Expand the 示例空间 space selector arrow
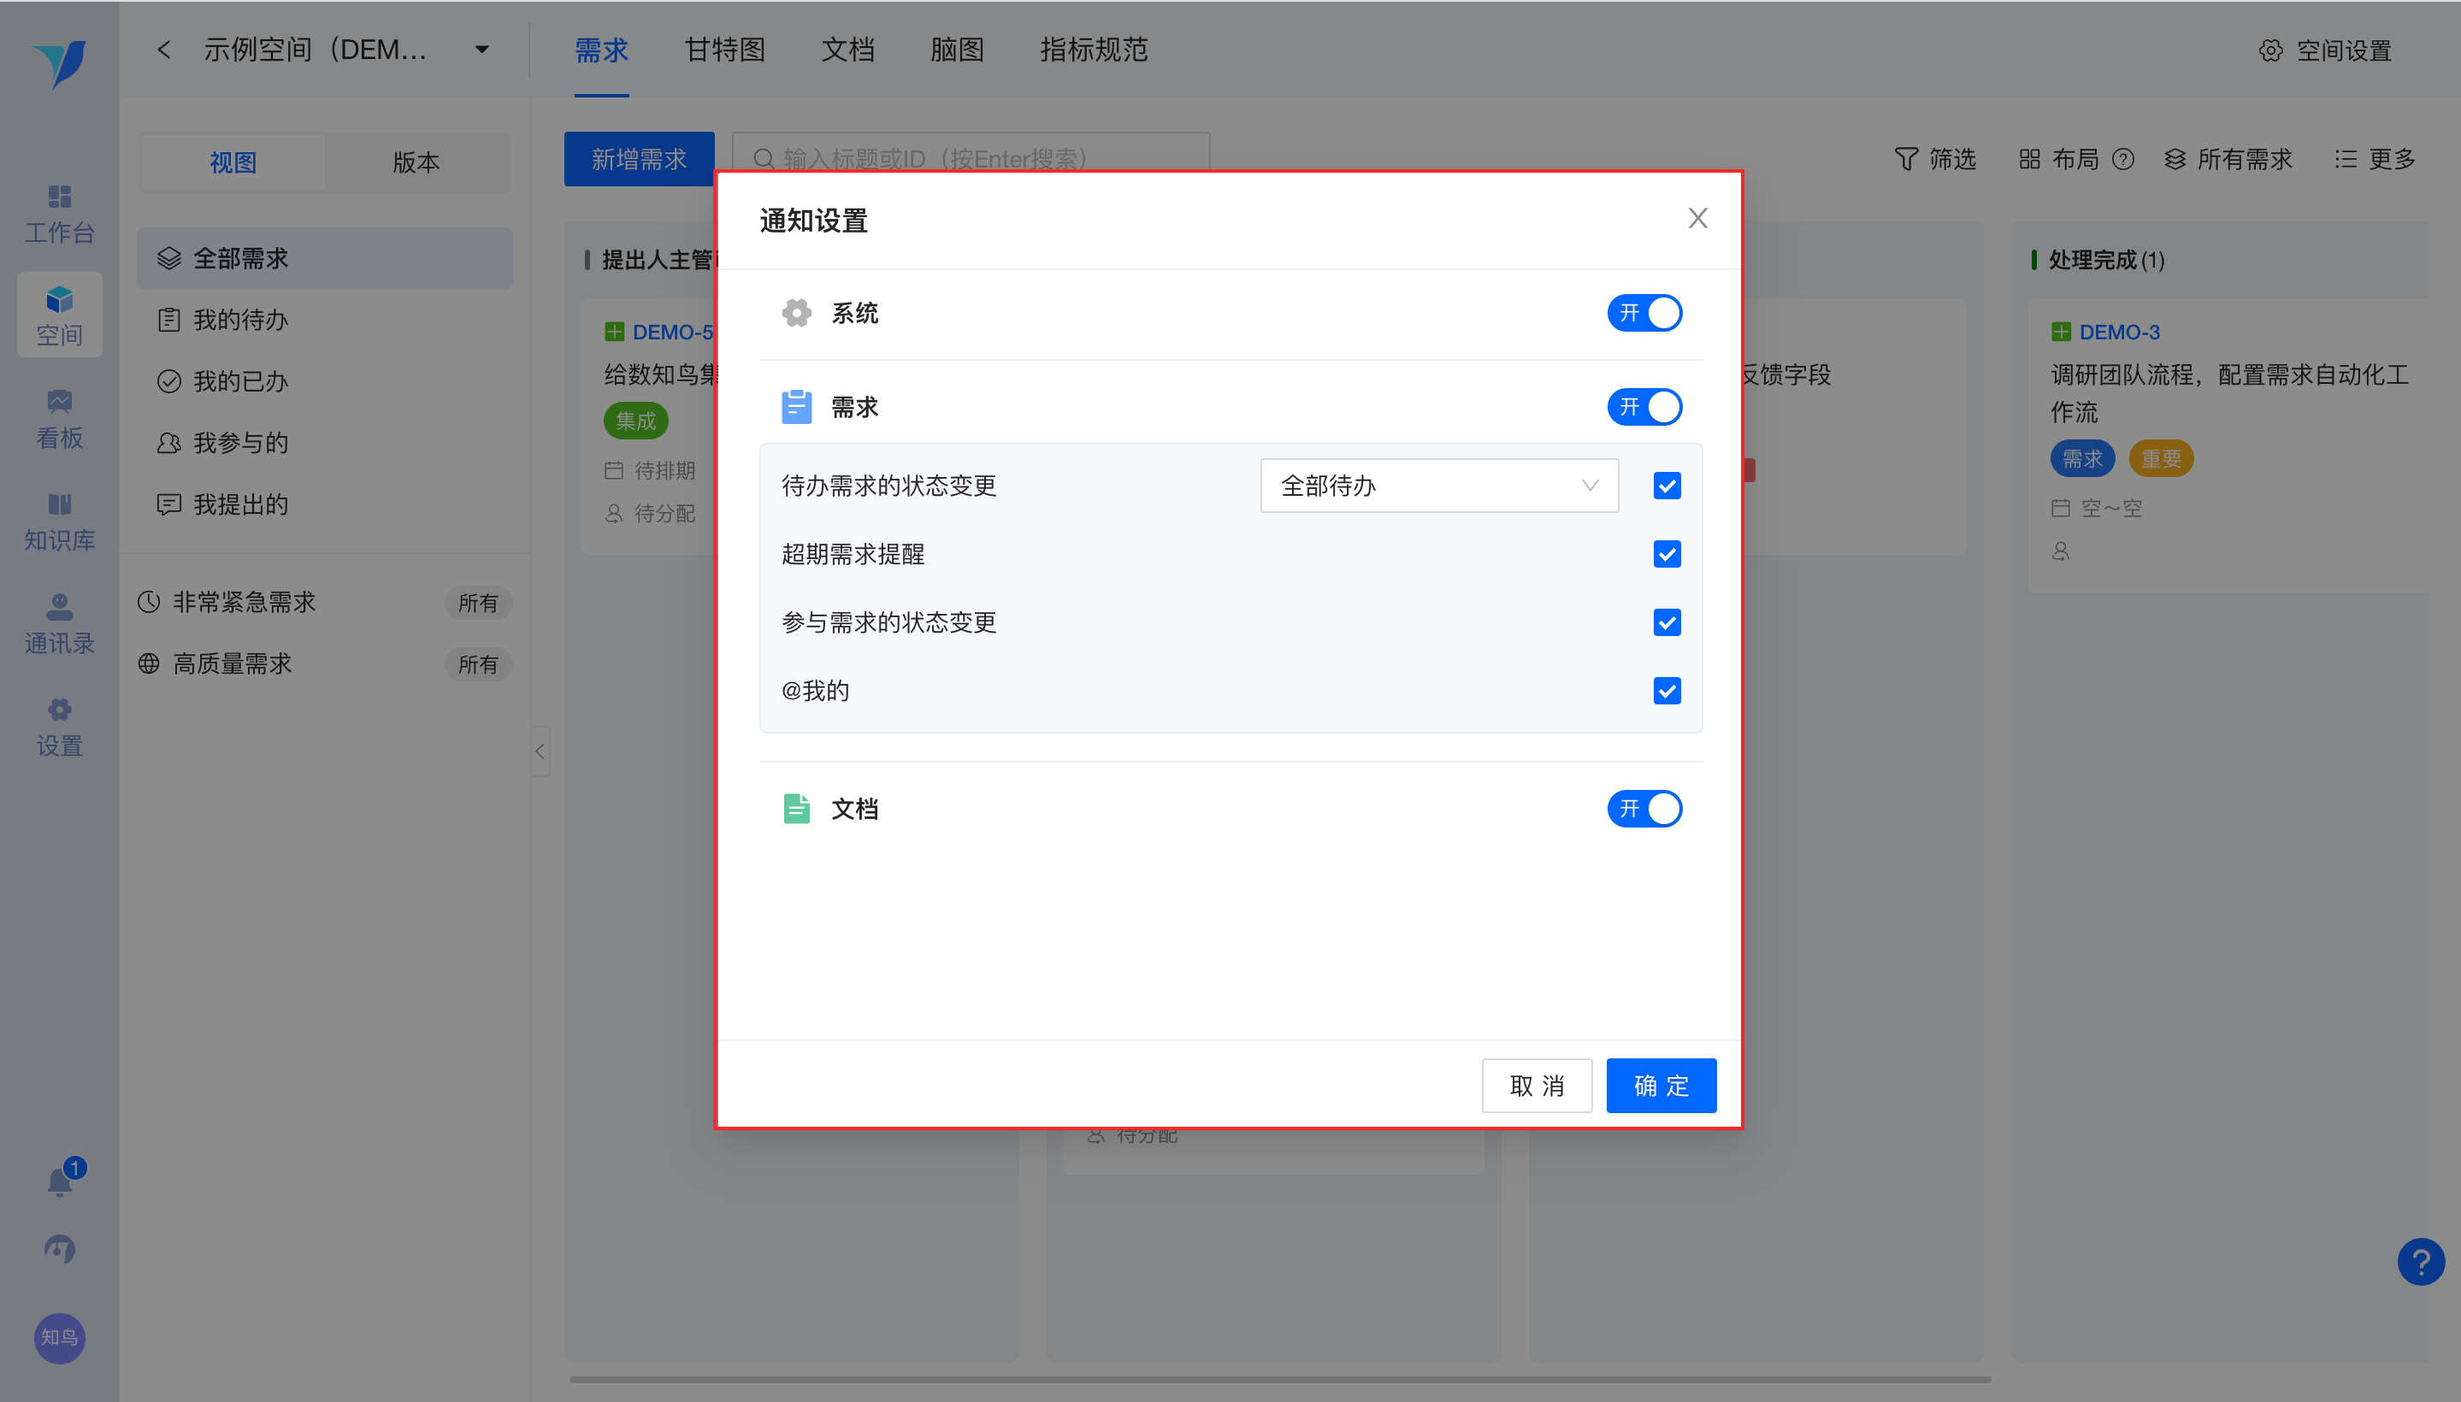The width and height of the screenshot is (2461, 1402). pyautogui.click(x=481, y=50)
